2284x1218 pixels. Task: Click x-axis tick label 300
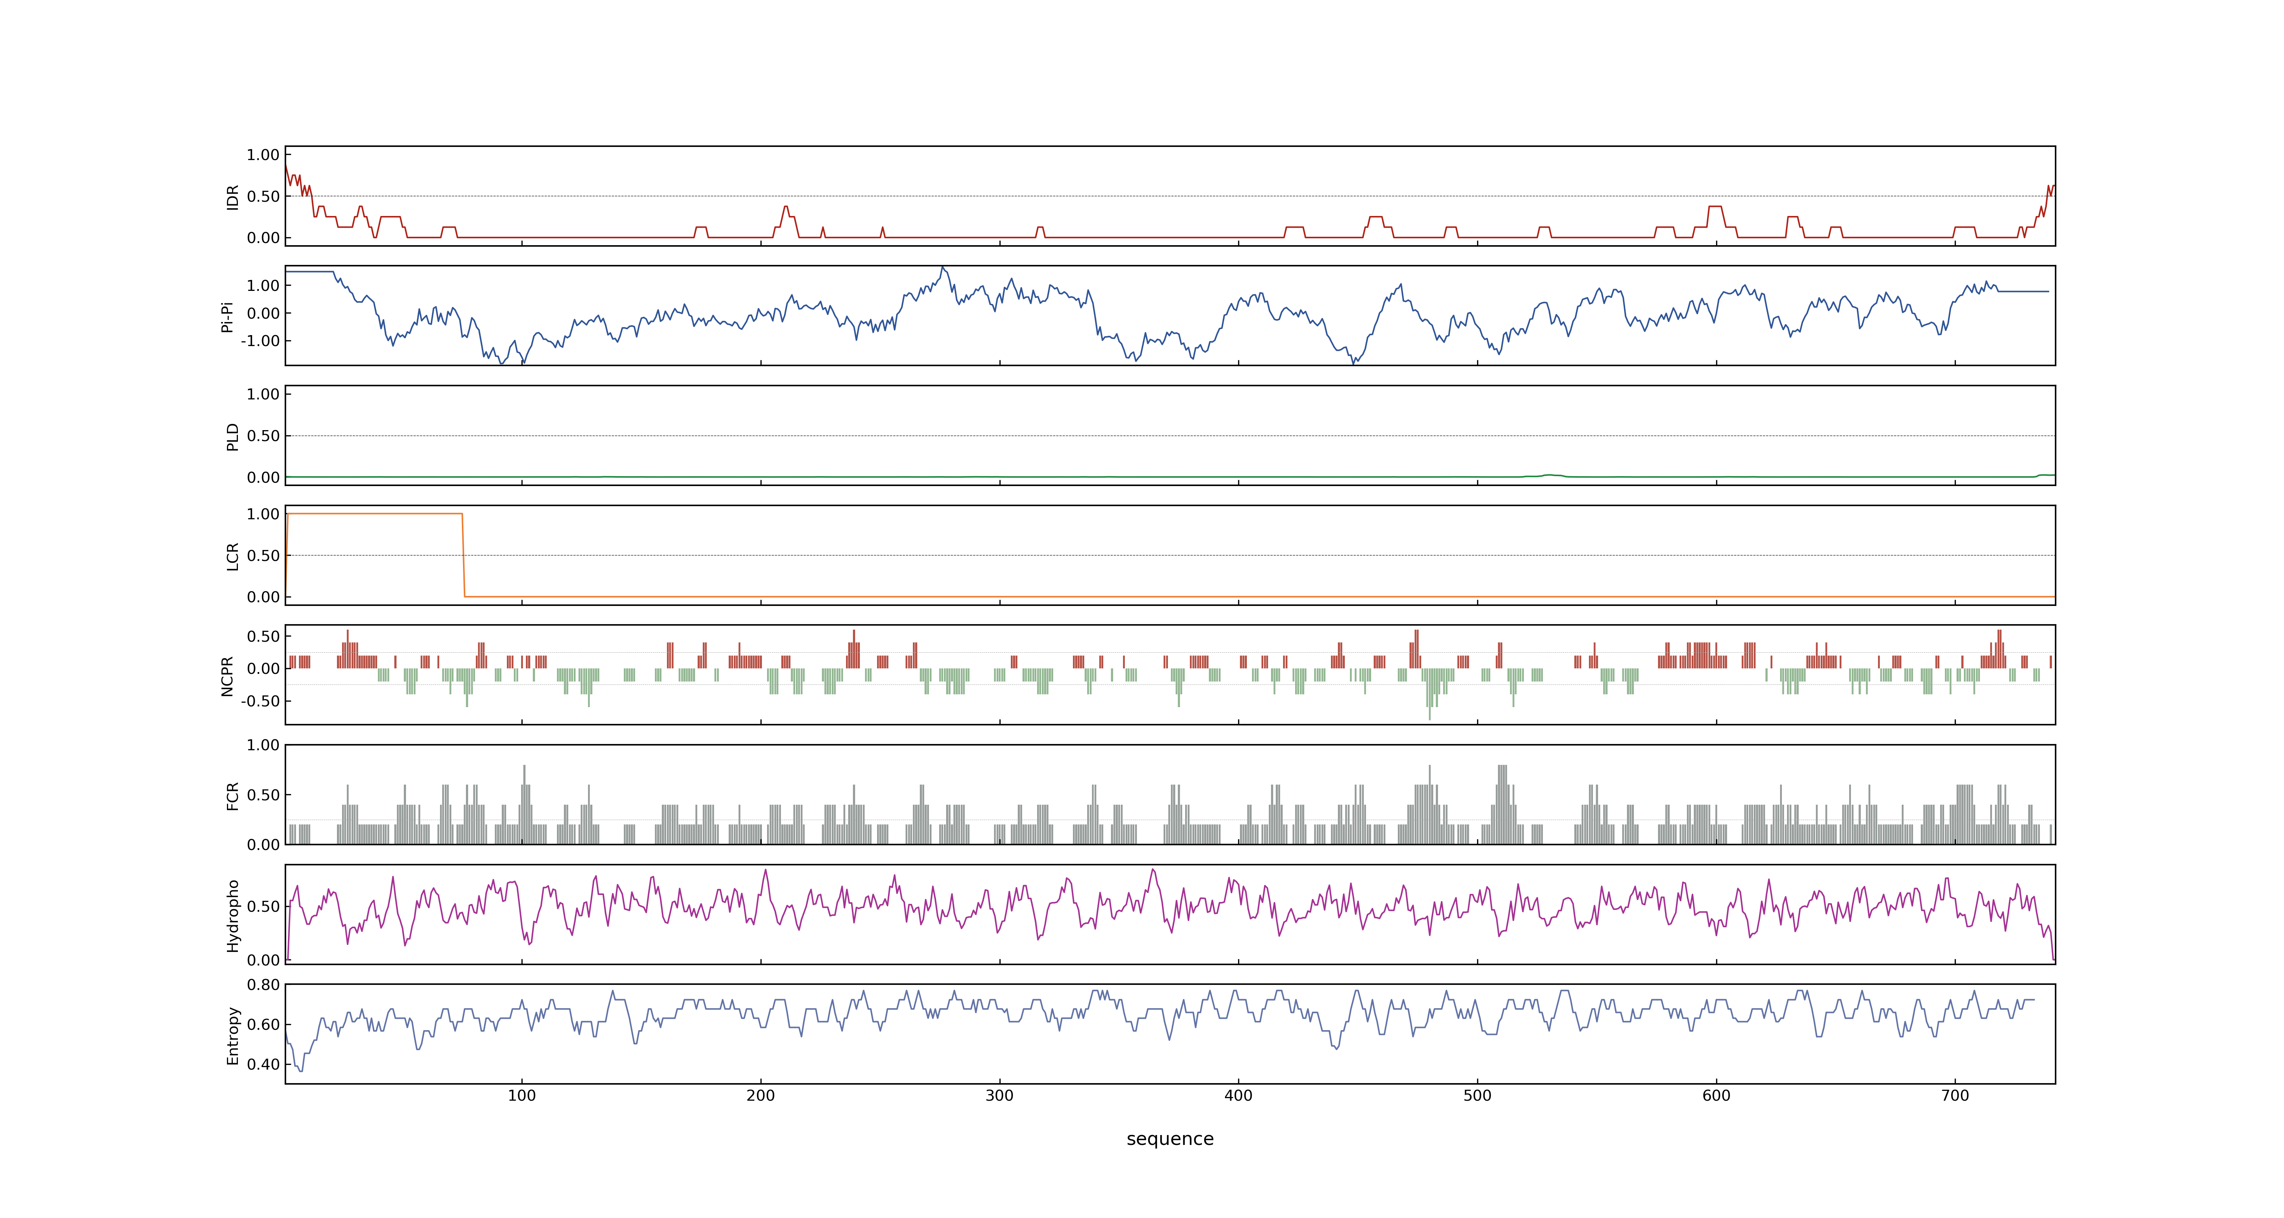pos(999,1096)
